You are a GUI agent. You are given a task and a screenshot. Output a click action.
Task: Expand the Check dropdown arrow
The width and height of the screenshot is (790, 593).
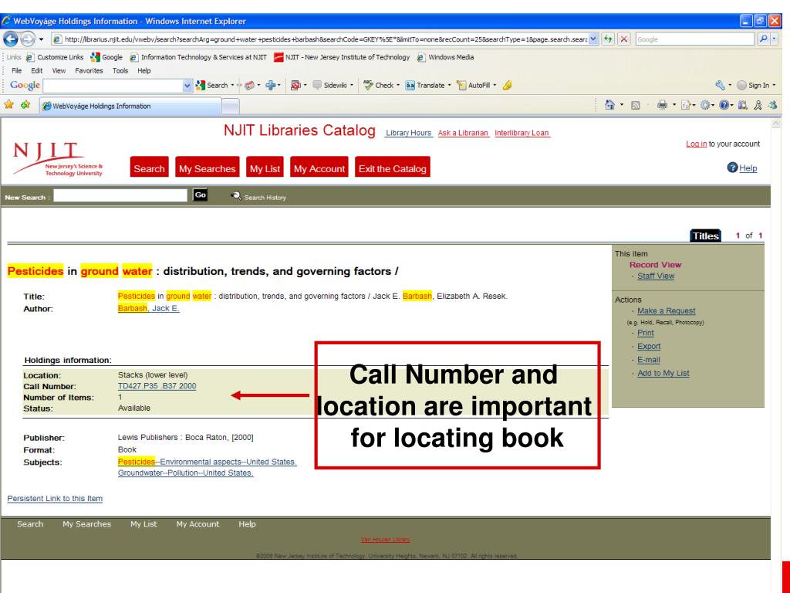click(x=398, y=85)
